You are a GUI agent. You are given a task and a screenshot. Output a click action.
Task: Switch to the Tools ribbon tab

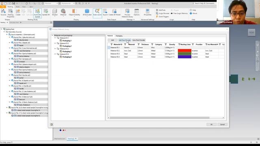(x=17, y=7)
